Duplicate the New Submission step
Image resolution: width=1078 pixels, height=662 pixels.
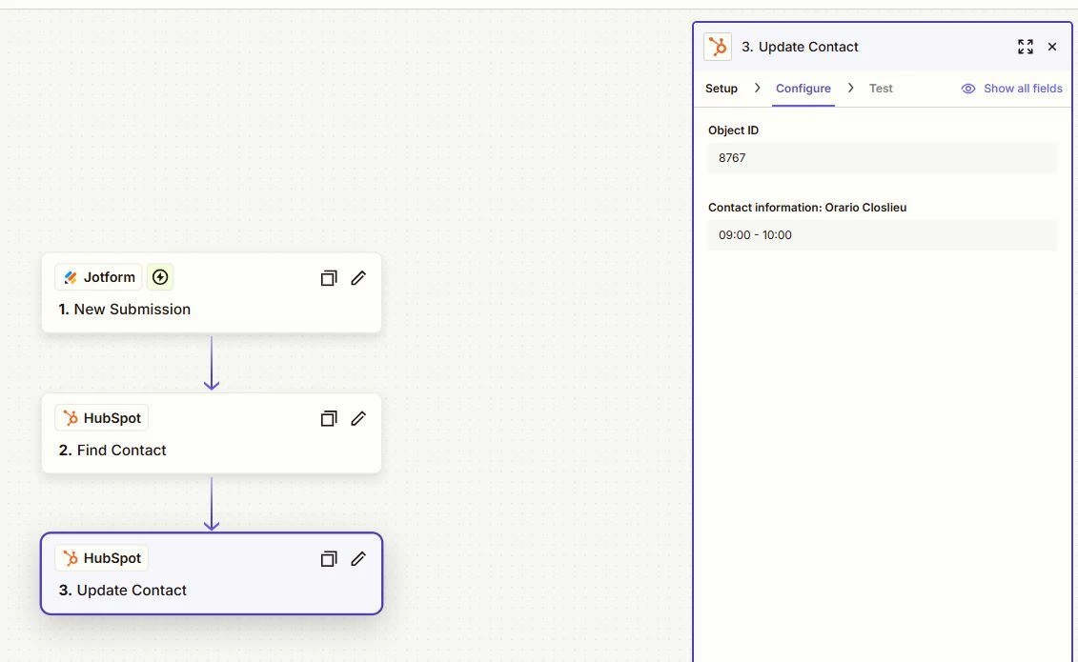point(329,278)
